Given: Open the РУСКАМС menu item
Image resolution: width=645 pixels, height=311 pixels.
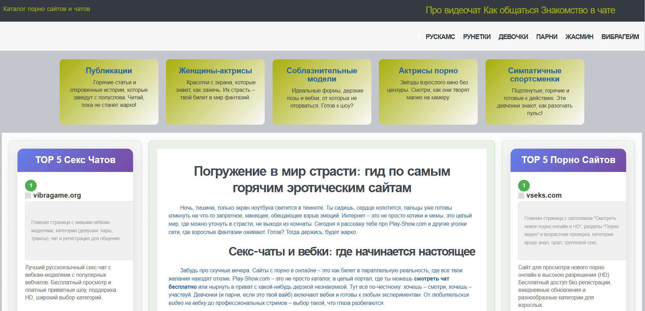Looking at the screenshot, I should (440, 37).
